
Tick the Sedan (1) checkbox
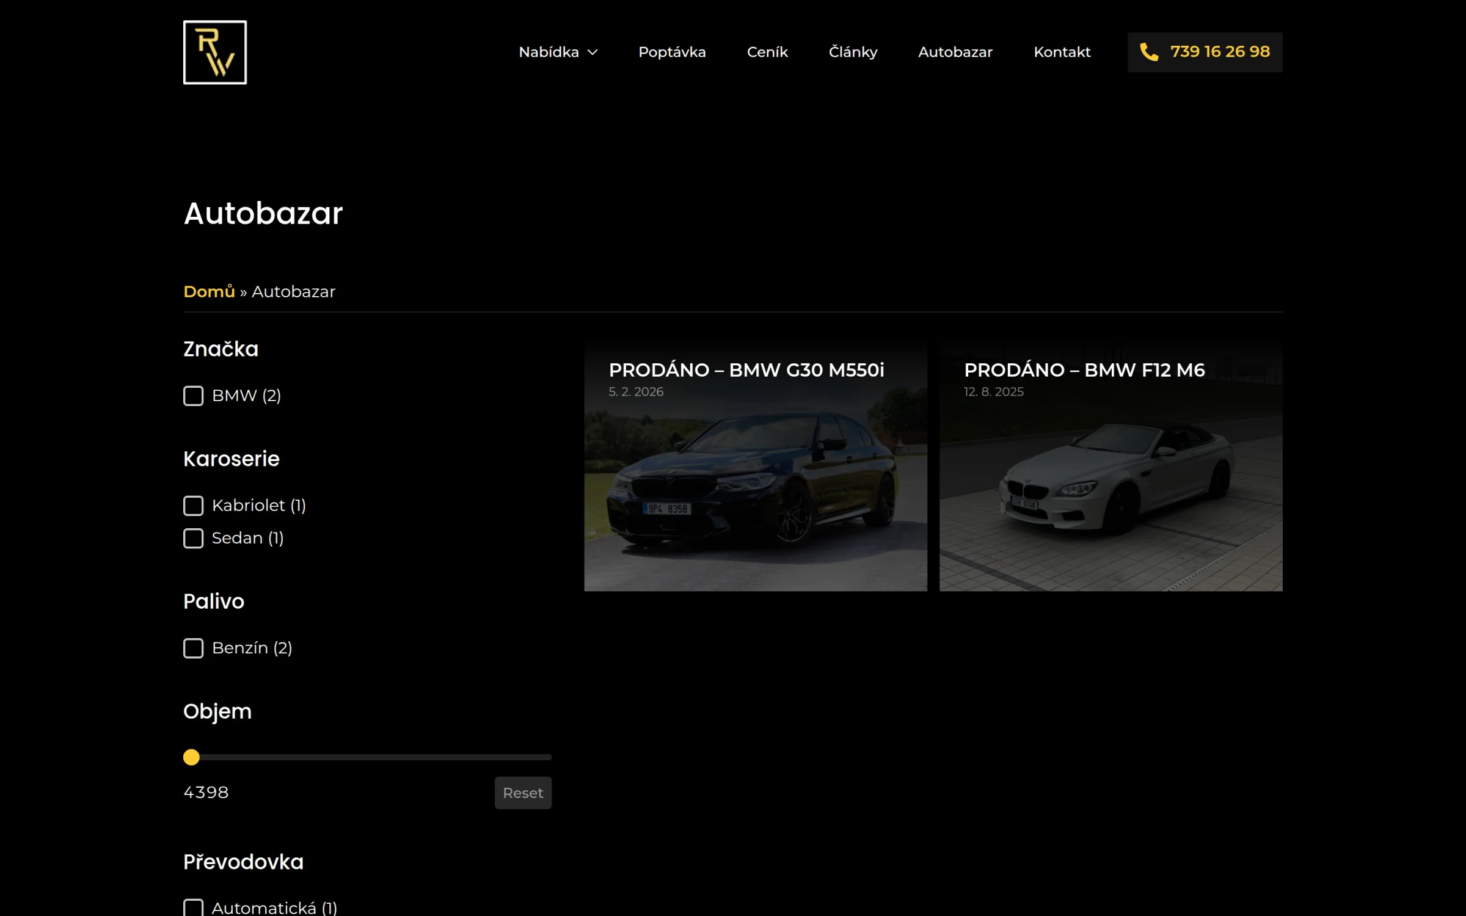(x=194, y=538)
